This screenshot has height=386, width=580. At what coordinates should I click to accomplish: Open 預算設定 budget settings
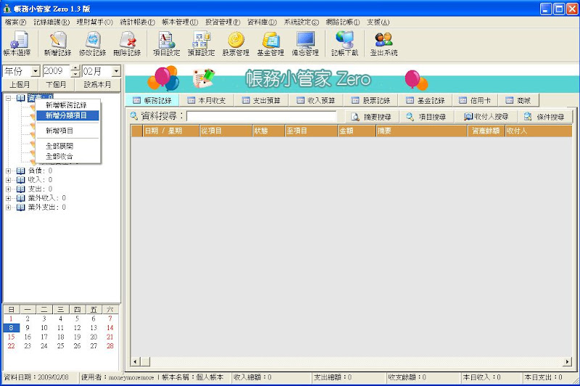[x=202, y=44]
